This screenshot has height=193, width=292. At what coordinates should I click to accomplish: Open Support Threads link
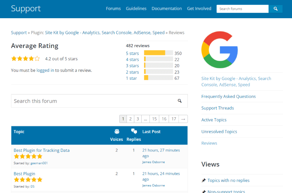click(218, 108)
